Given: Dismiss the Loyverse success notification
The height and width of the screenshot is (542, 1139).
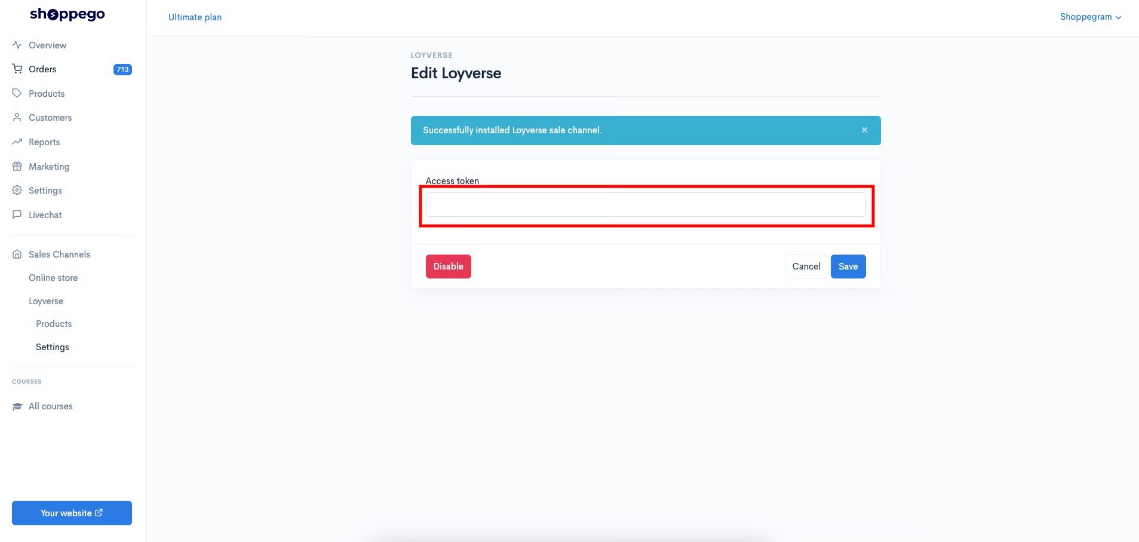Looking at the screenshot, I should tap(864, 130).
